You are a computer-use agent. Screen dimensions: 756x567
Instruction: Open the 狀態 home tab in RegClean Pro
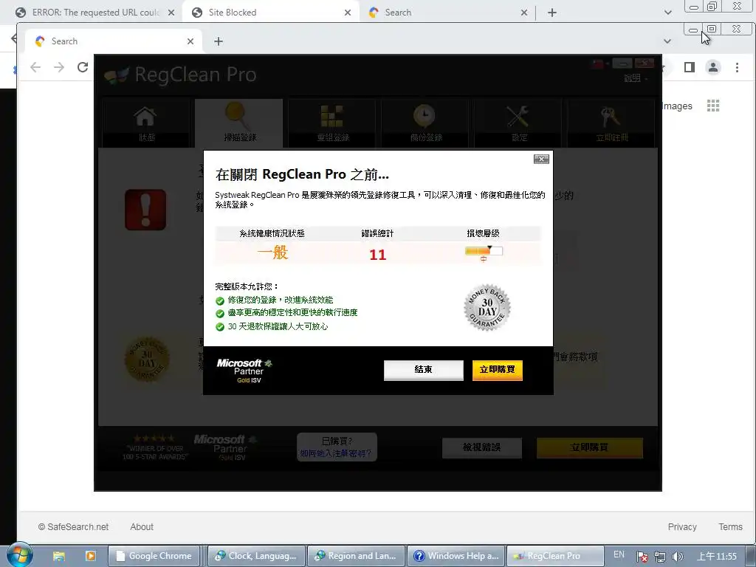[145, 123]
